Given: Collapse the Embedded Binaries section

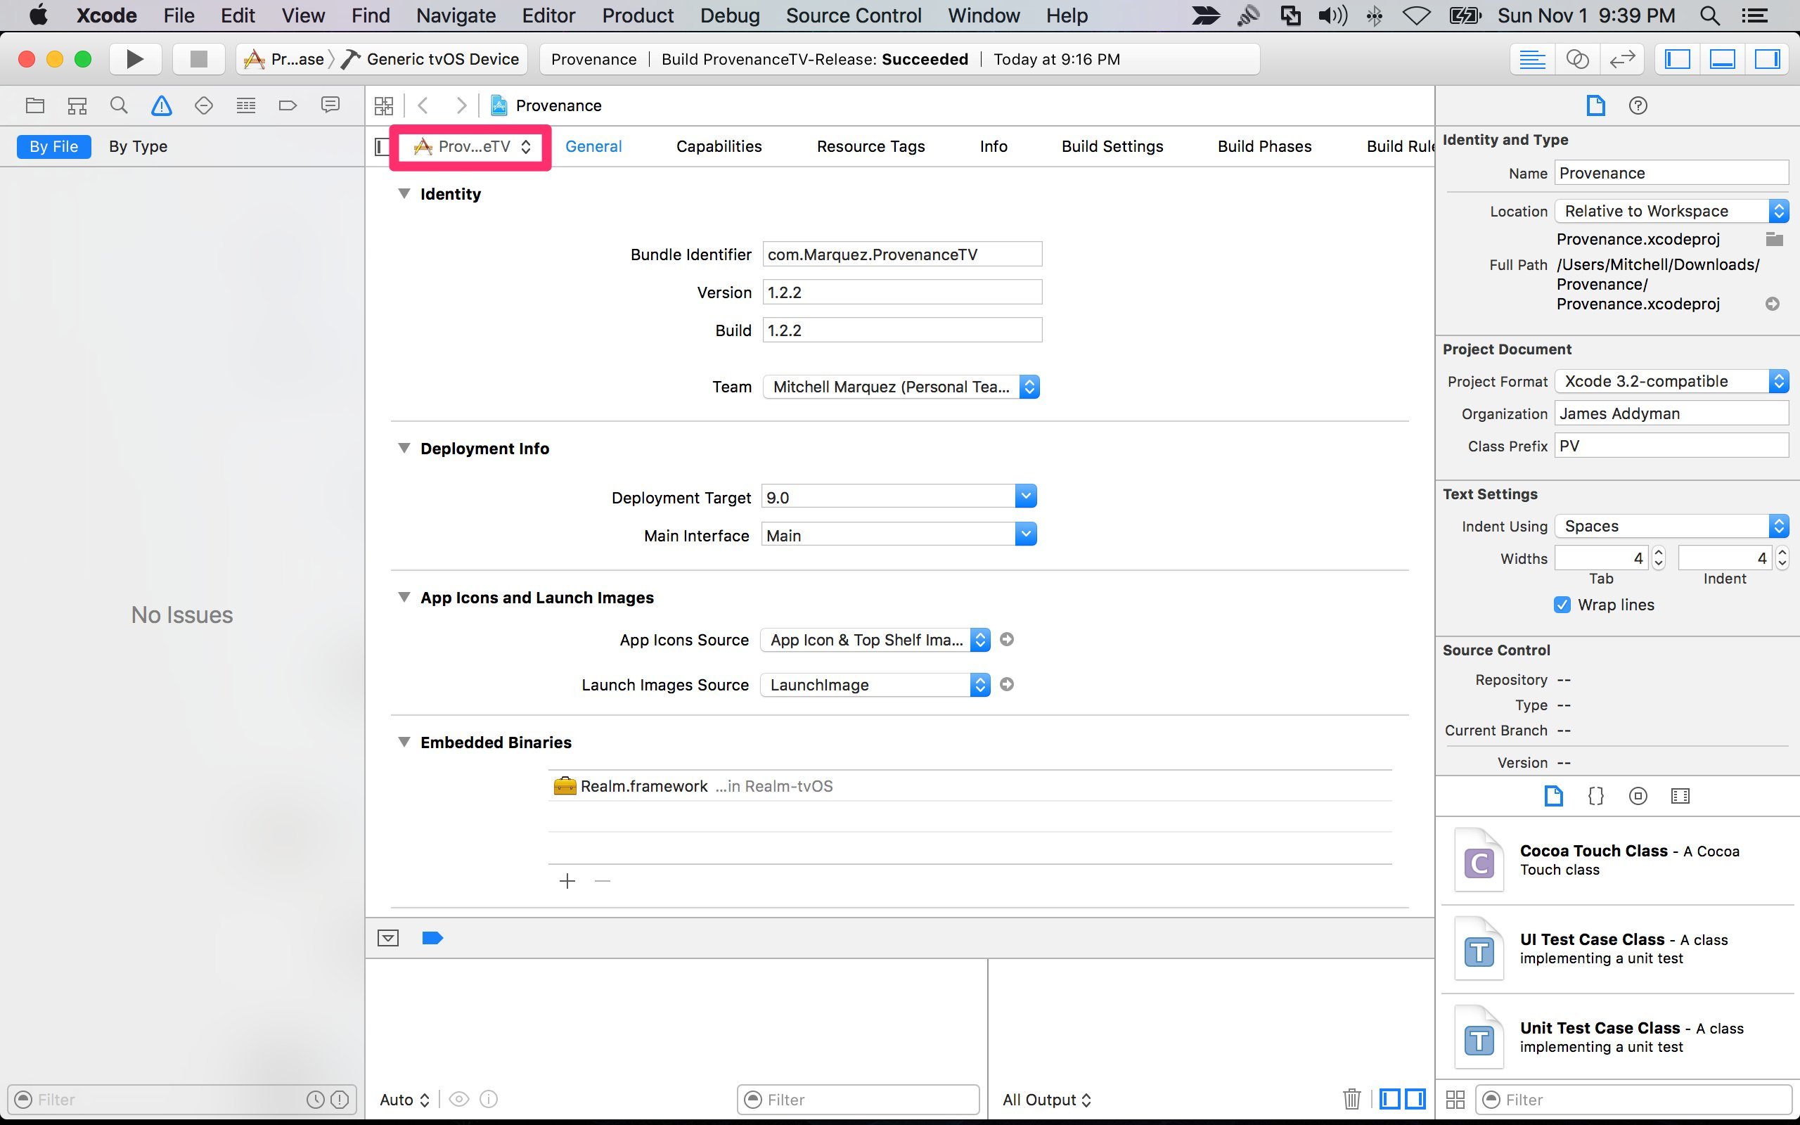Looking at the screenshot, I should [x=404, y=742].
